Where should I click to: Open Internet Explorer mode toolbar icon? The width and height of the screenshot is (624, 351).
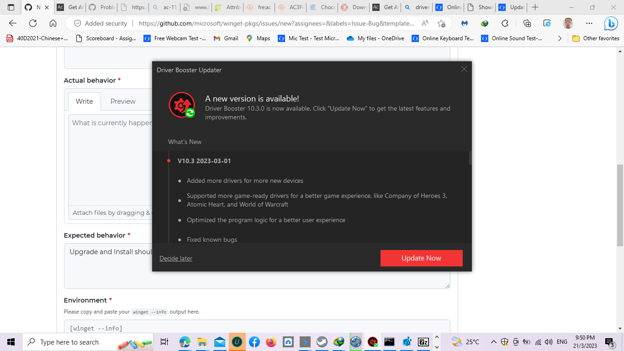pyautogui.click(x=547, y=23)
